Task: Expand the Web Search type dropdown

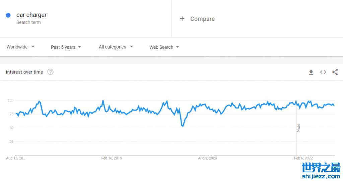Action: (164, 47)
